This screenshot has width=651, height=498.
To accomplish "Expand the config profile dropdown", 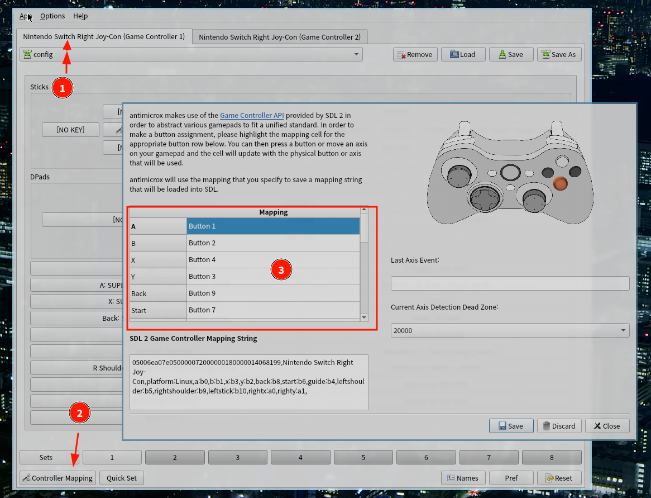I will (191, 54).
